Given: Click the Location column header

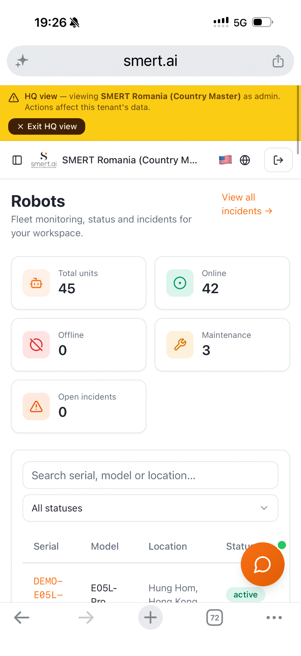Looking at the screenshot, I should (168, 546).
